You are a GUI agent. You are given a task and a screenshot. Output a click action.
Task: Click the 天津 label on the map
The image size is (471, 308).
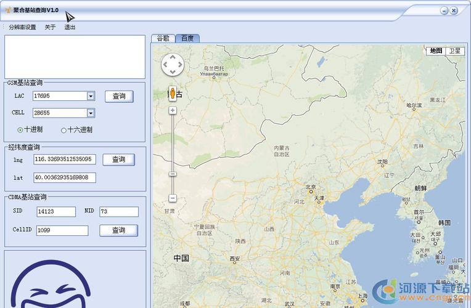coord(319,198)
